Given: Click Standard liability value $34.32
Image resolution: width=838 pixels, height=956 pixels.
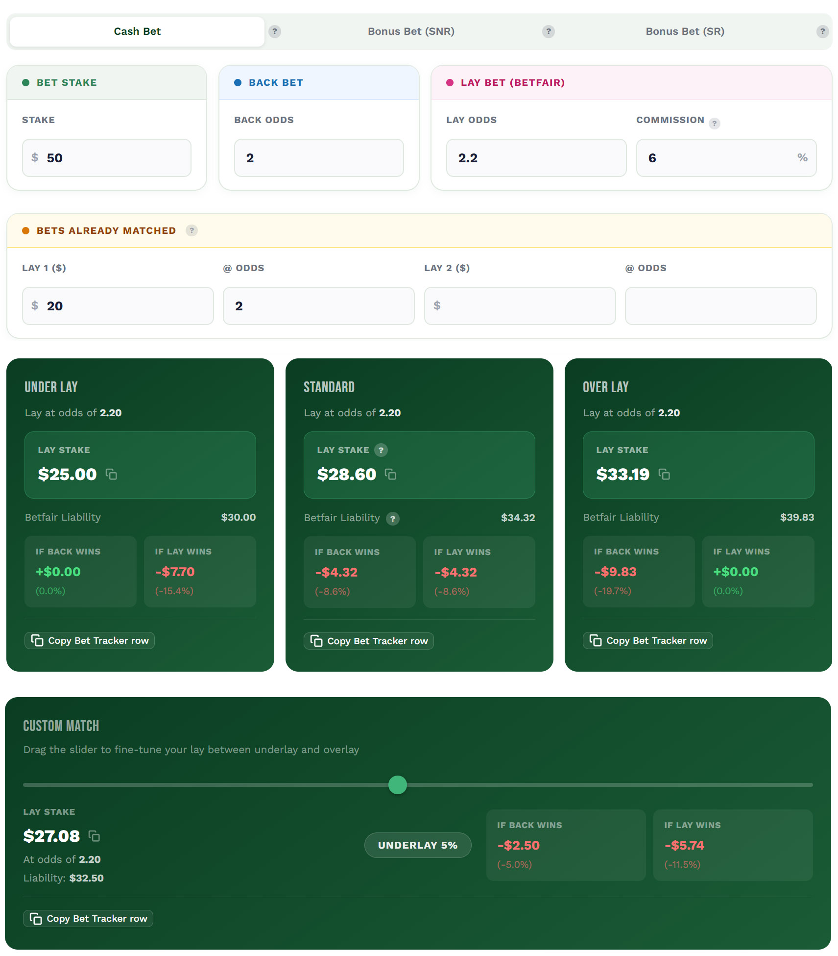Looking at the screenshot, I should [518, 518].
